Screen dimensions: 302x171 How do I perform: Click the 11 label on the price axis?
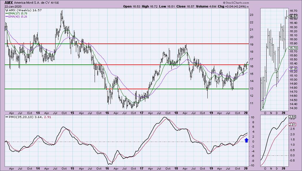[251, 103]
